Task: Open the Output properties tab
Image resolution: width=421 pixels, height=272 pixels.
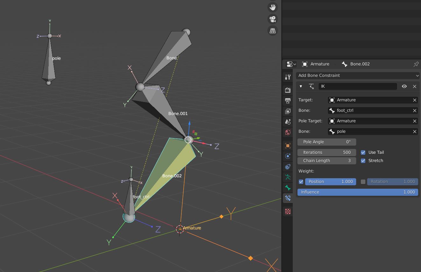Action: tap(288, 101)
